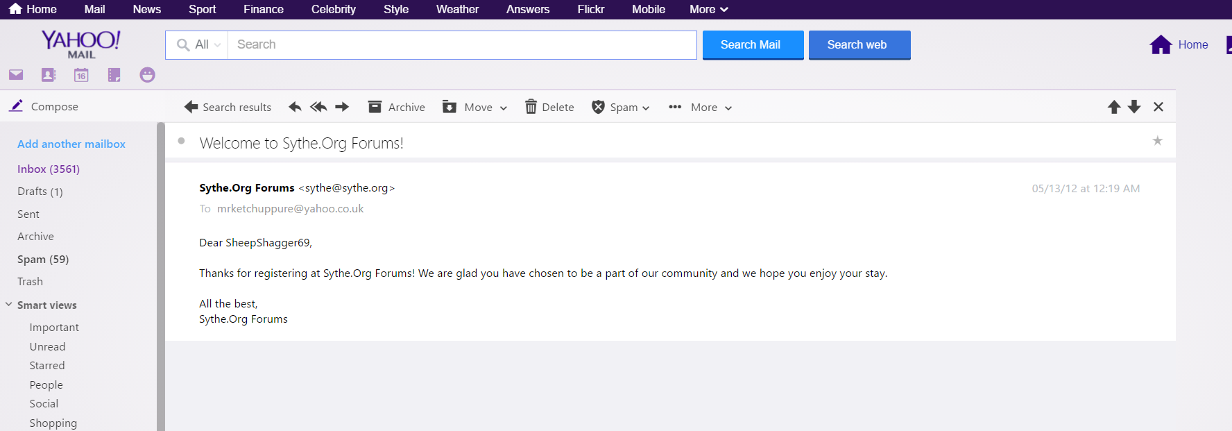Click the Forward arrow icon
The height and width of the screenshot is (431, 1232).
pos(342,107)
